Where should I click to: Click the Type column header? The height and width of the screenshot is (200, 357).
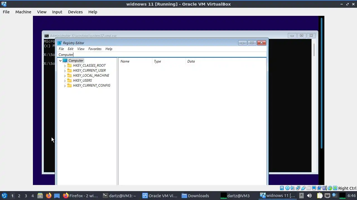pyautogui.click(x=169, y=61)
